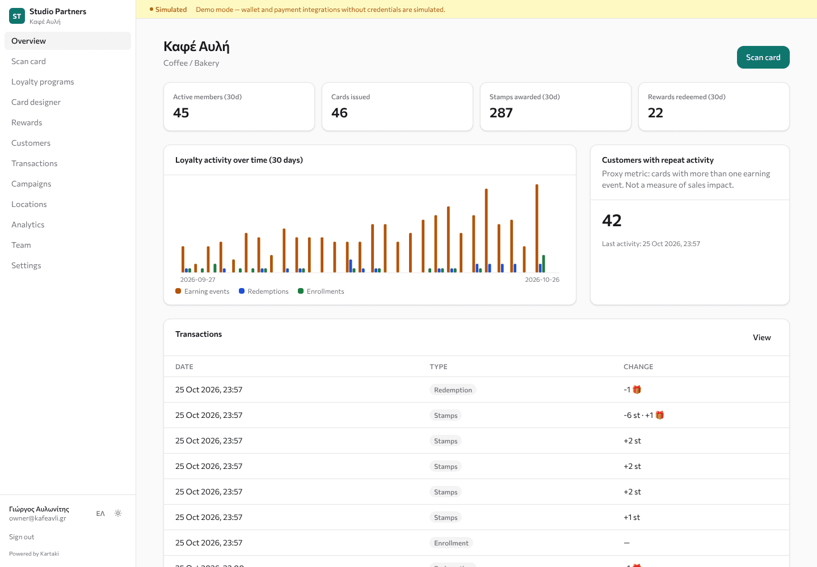Open Analytics from the sidebar
Screen dimensions: 817x567
tap(68, 225)
